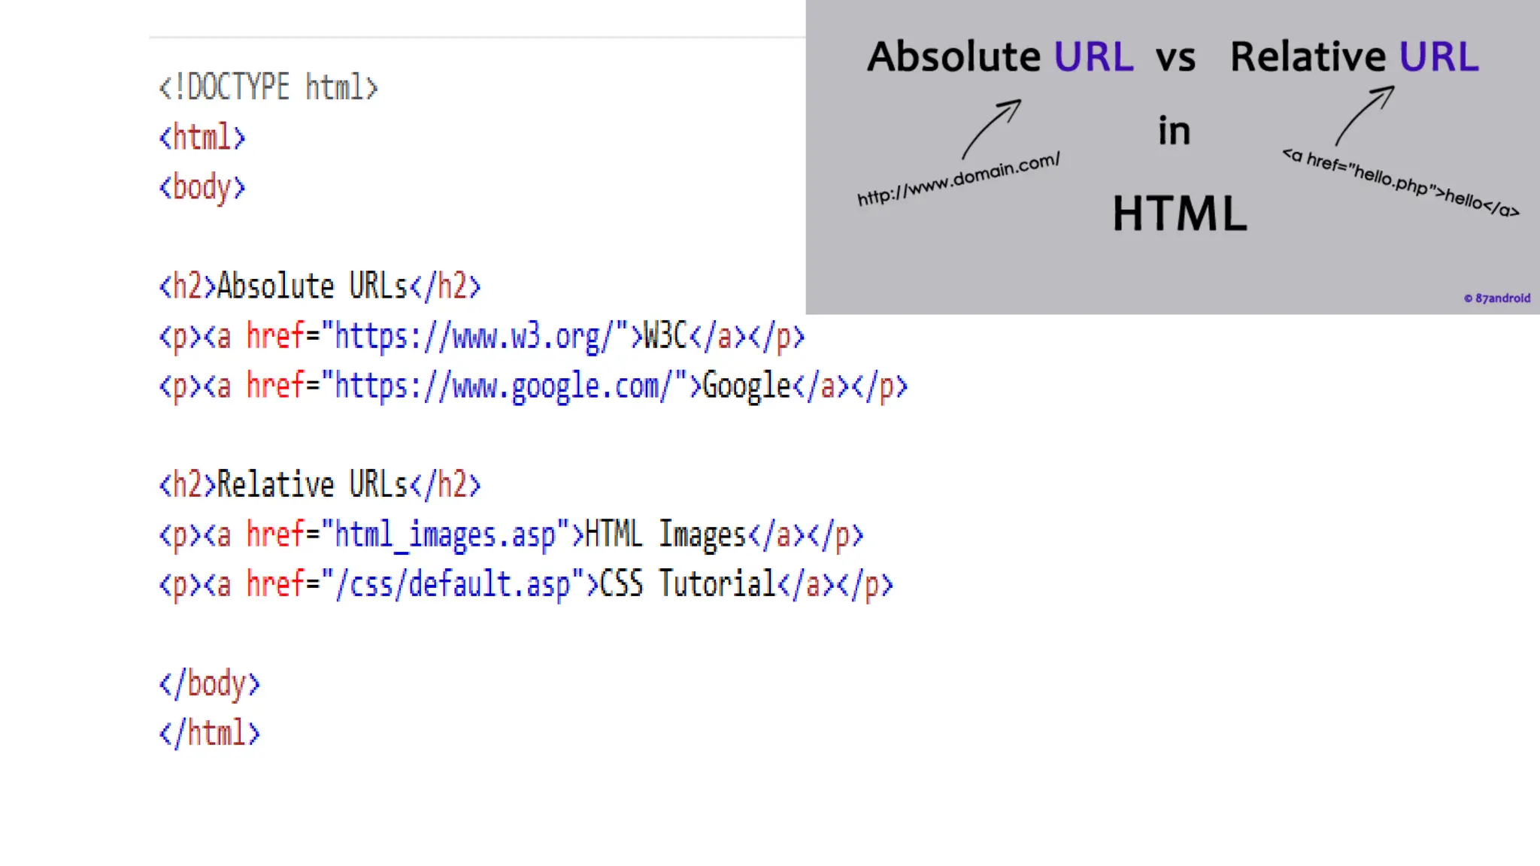Click the opening body tag
Screen dimensions: 1540x866
click(x=202, y=188)
